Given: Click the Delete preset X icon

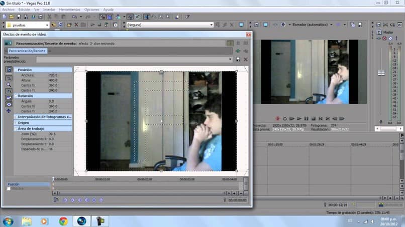Looking at the screenshot, I should pos(246,59).
